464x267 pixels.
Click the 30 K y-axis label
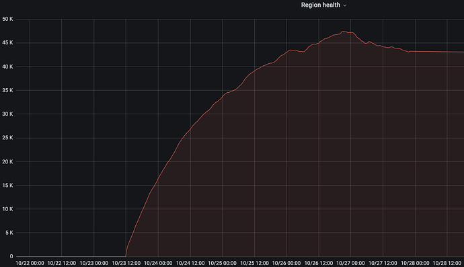[x=7, y=114]
